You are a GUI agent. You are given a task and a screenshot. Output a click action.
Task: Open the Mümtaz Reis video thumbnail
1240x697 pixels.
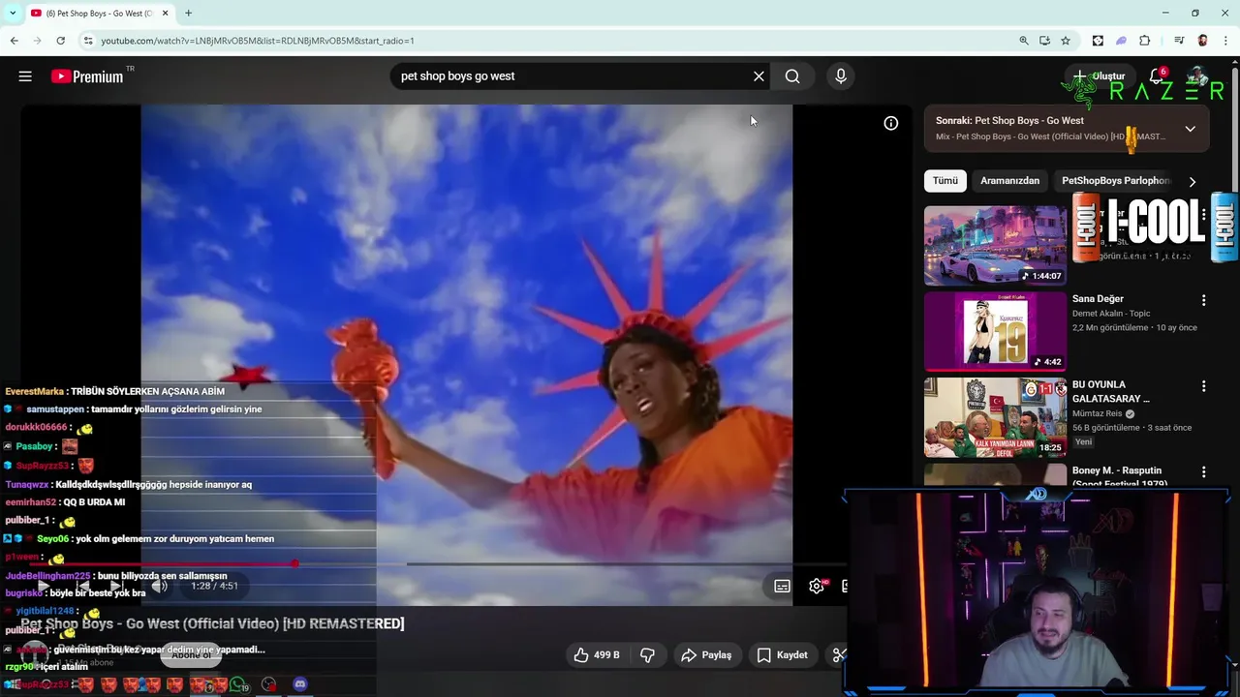pyautogui.click(x=995, y=417)
